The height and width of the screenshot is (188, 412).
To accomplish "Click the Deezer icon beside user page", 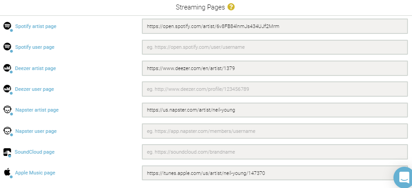I will tap(7, 89).
